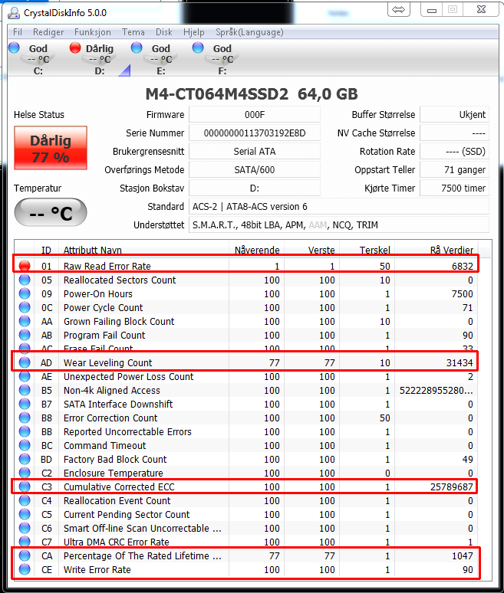
Task: Select the Command Timeout attribute name
Action: (x=105, y=445)
